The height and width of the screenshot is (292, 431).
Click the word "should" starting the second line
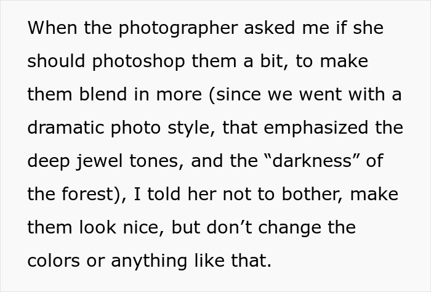54,62
